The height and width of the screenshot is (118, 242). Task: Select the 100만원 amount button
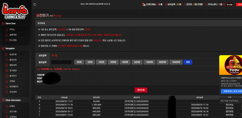pos(149,62)
